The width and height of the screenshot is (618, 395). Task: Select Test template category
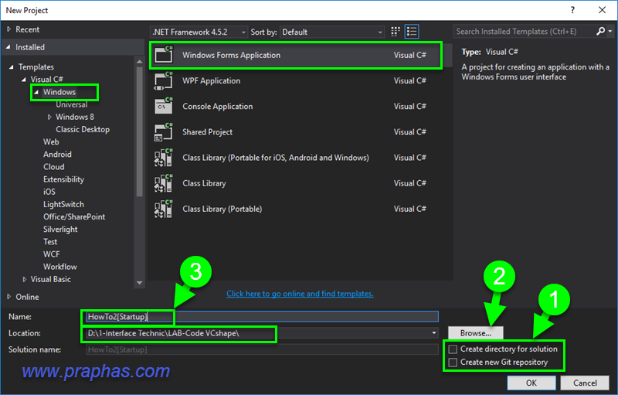50,242
